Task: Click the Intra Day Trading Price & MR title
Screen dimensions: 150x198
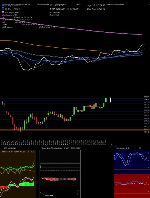Action: point(55,148)
